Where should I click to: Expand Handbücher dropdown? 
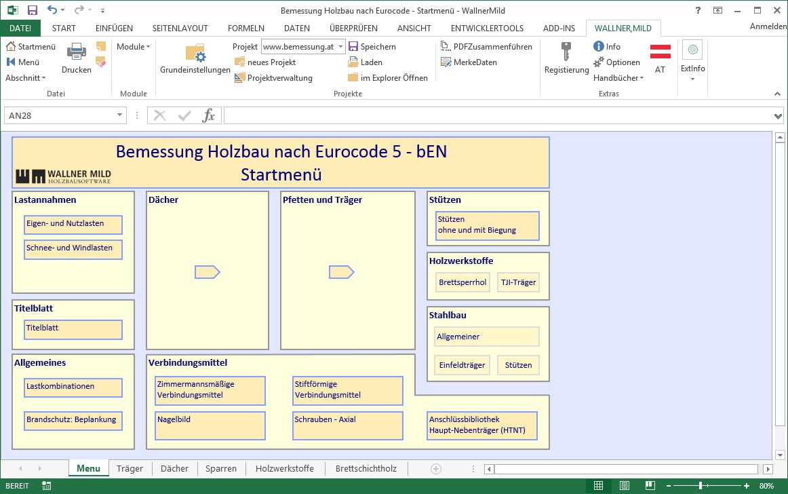tap(618, 78)
